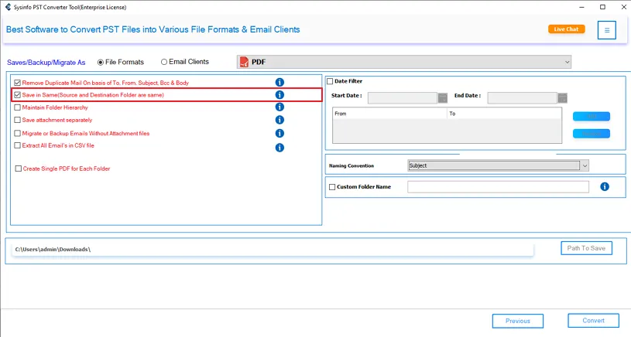
Task: Click info icon beside Save attachment separately
Action: 279,120
